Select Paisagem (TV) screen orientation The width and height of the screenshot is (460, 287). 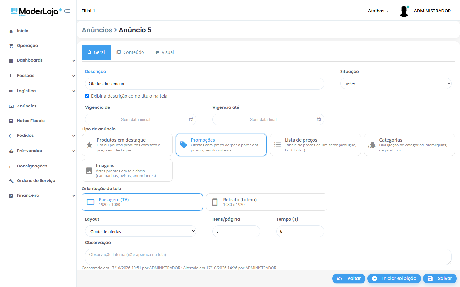click(142, 202)
